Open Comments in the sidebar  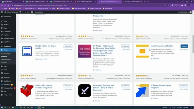[7, 31]
